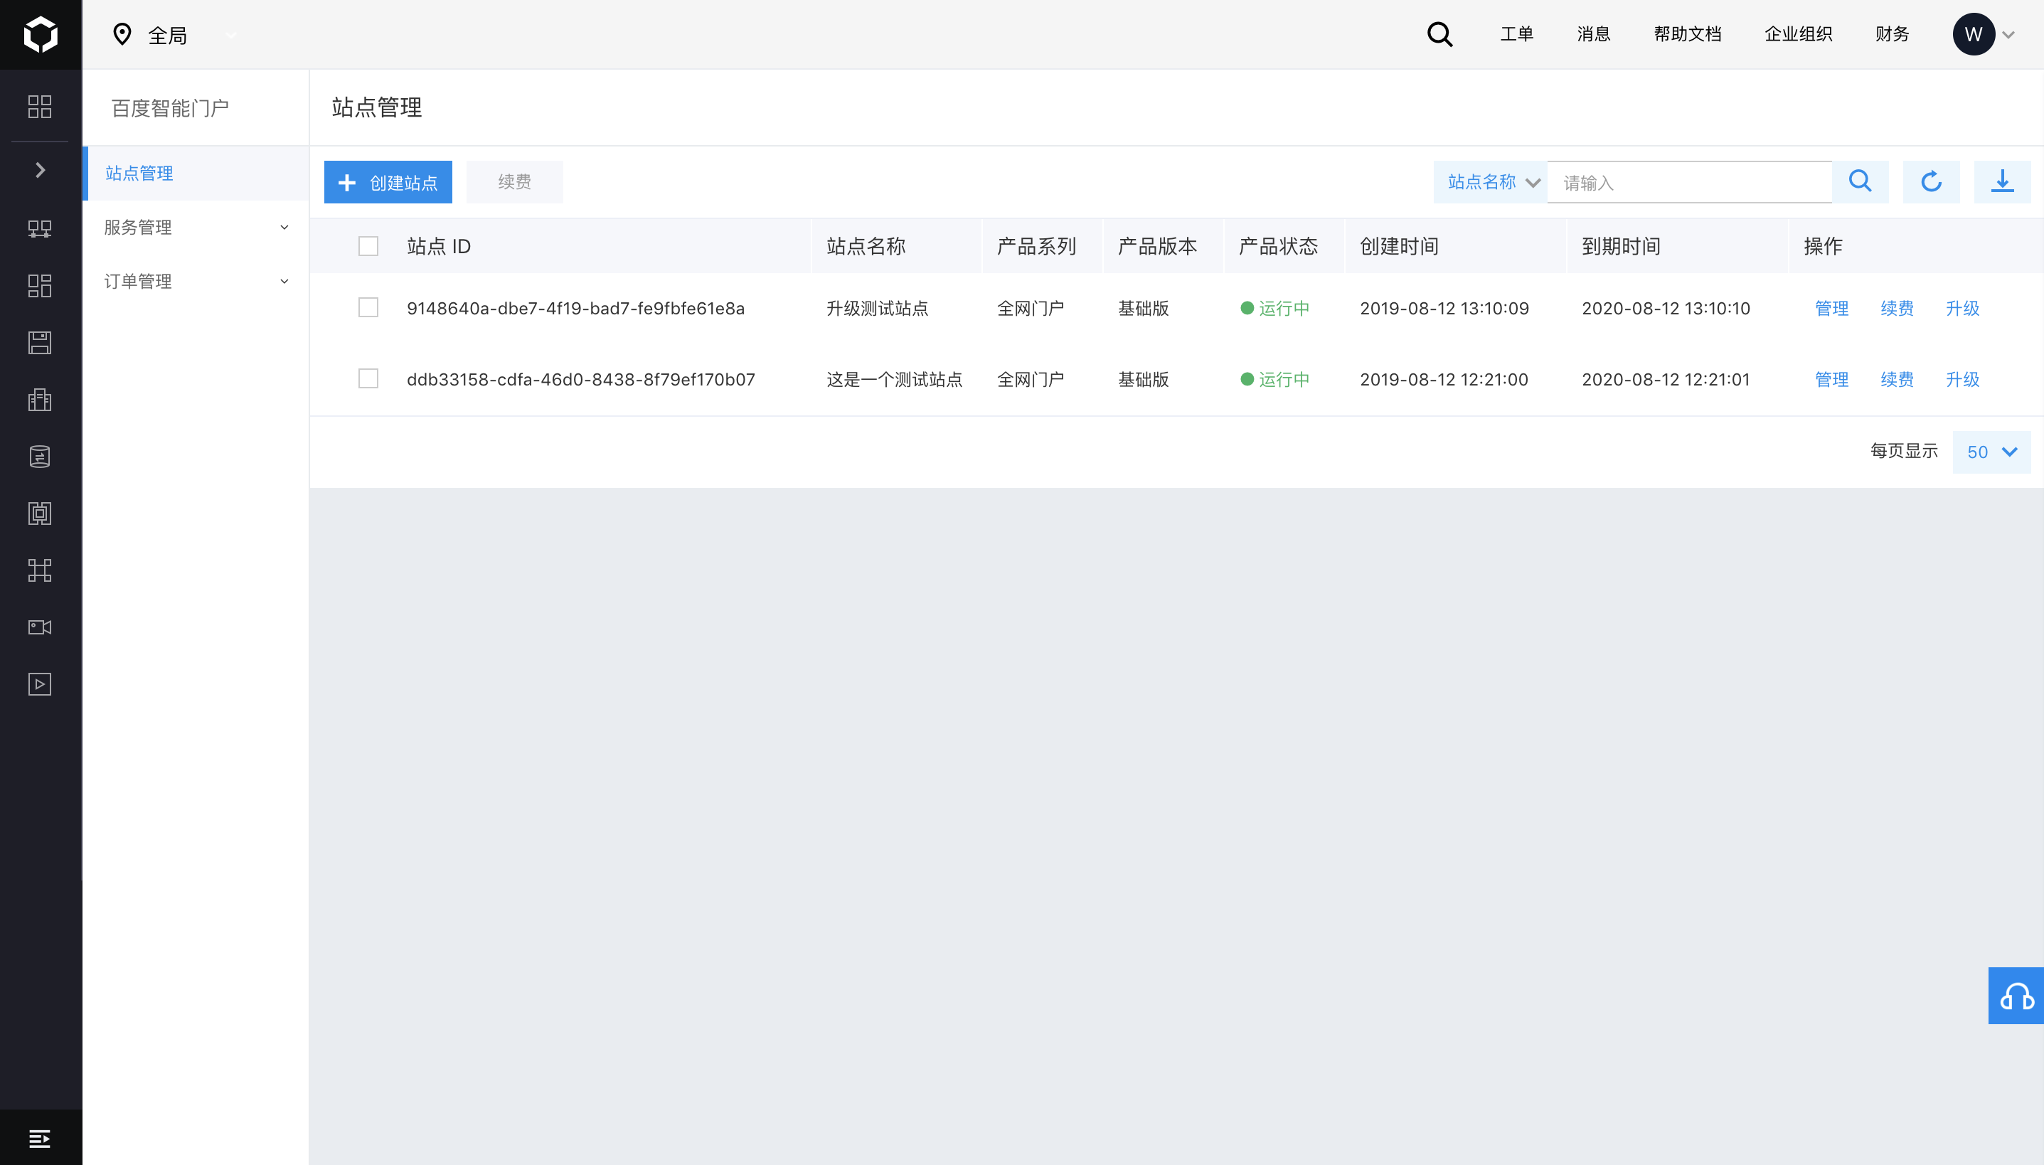Click the download export icon

coord(2001,181)
